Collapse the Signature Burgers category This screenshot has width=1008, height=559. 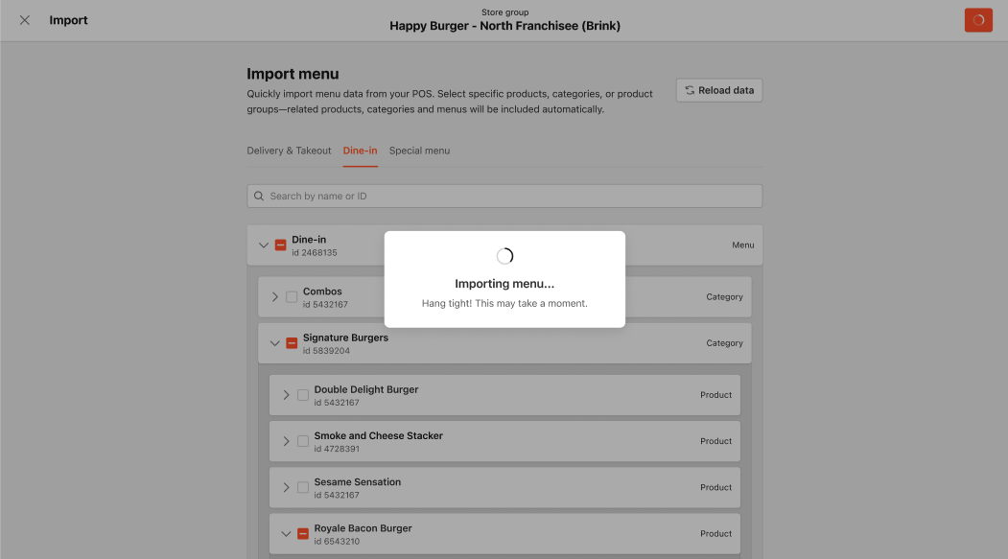pos(274,343)
